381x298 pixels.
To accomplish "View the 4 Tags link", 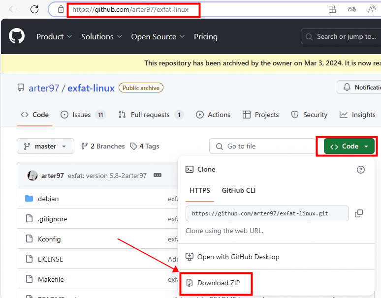I will click(145, 146).
